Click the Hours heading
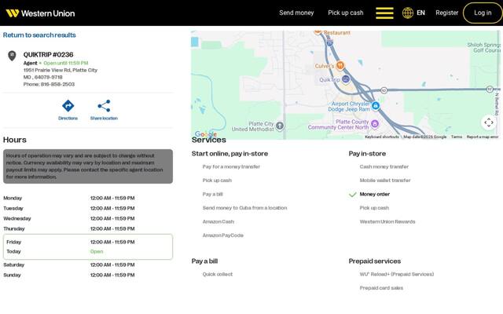 [x=15, y=140]
